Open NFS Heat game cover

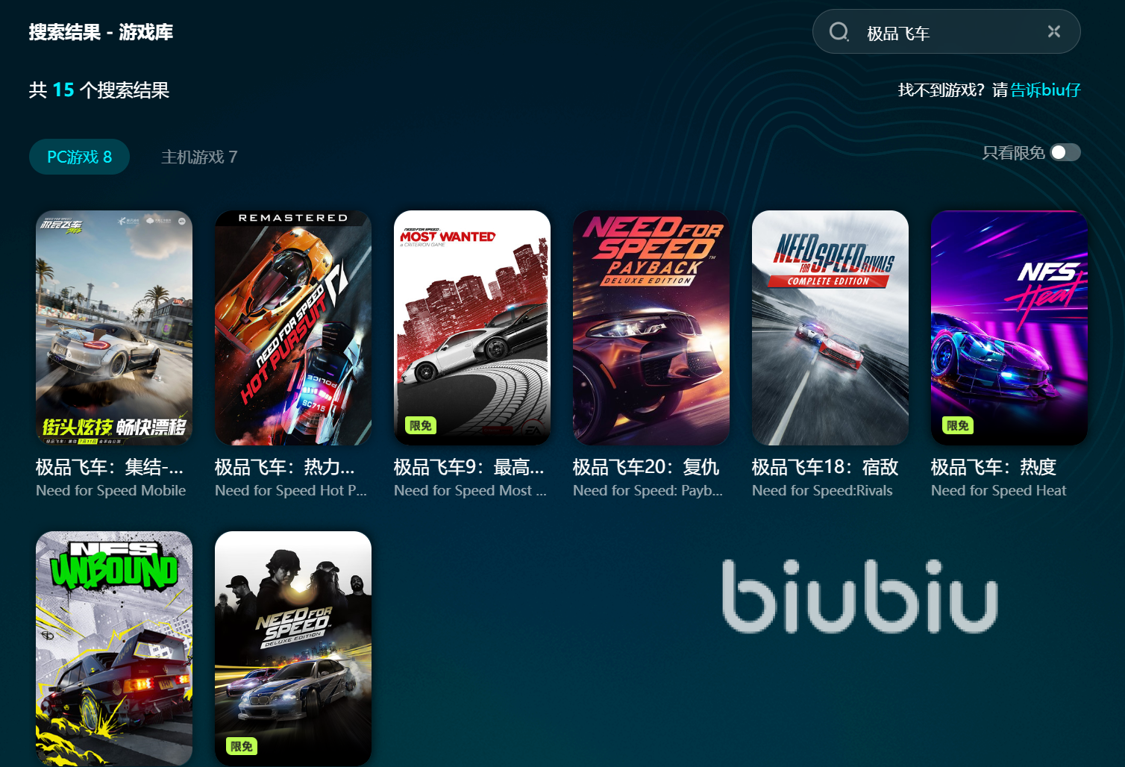pos(1009,328)
